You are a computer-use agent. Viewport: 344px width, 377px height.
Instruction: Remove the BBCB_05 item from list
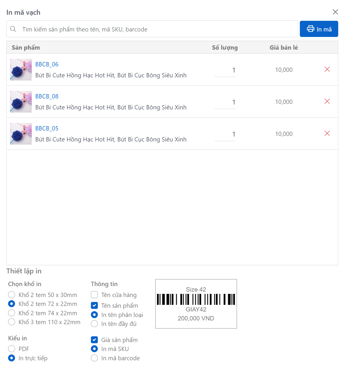(327, 133)
